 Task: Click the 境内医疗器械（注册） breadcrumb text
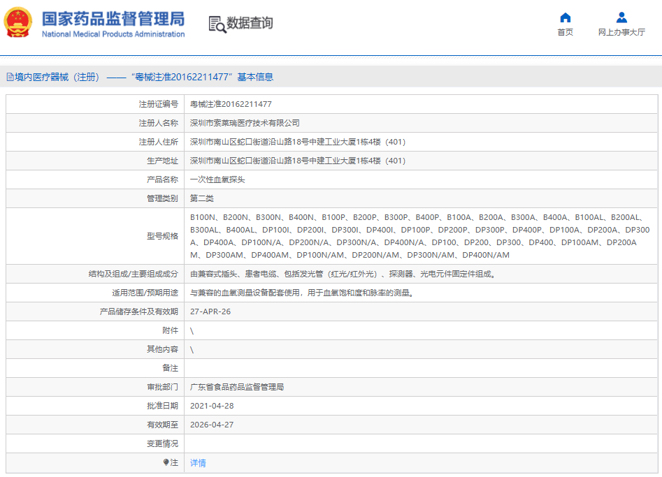coord(57,78)
